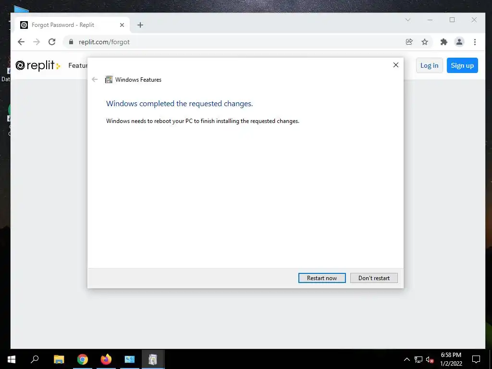Screen dimensions: 492x369
Task: Minimize the Chrome window
Action: pyautogui.click(x=430, y=20)
